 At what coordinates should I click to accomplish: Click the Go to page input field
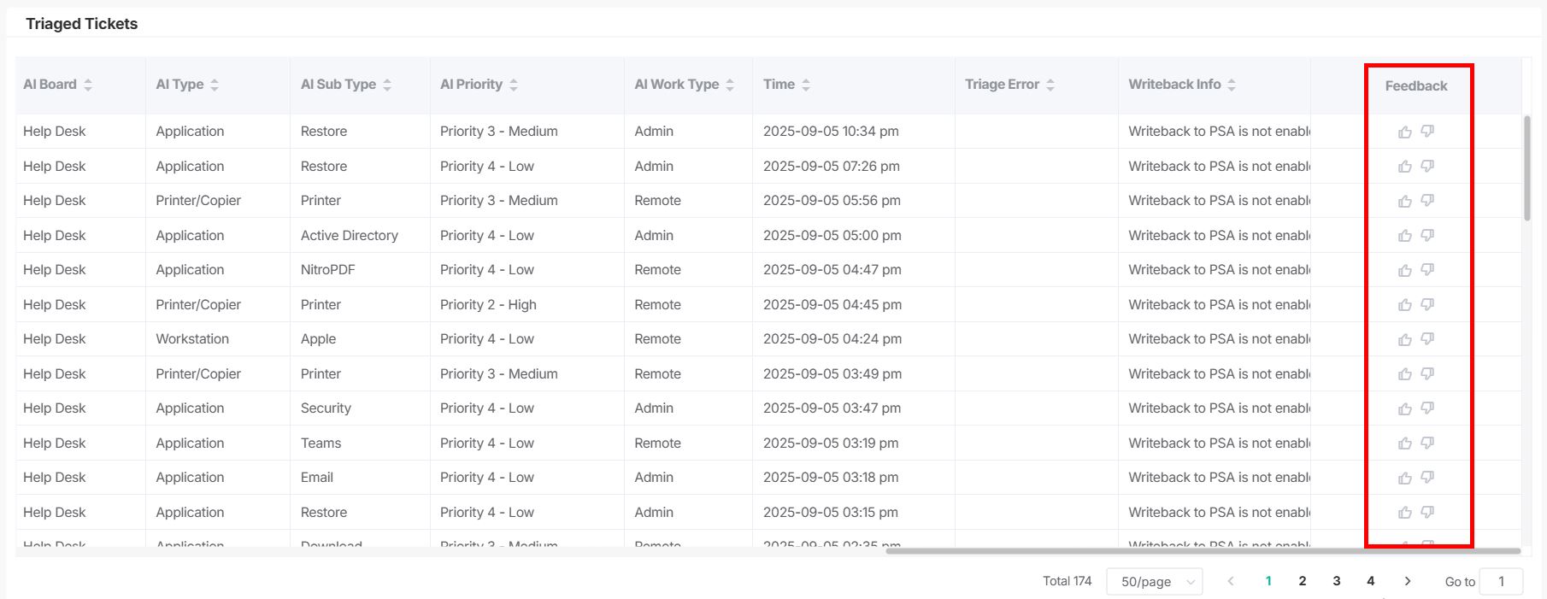[x=1501, y=581]
